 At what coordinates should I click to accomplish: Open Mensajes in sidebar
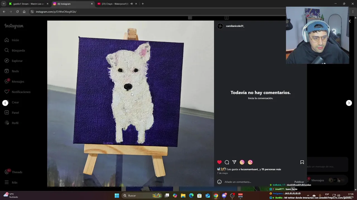14,81
